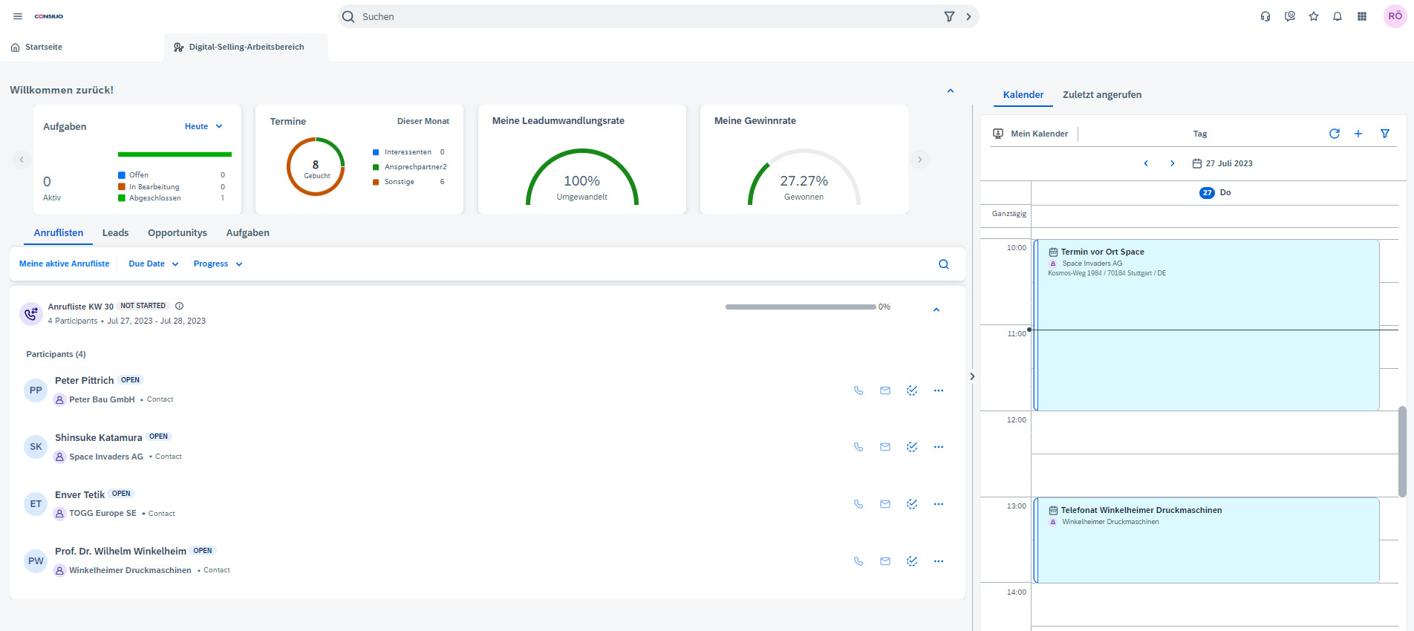Open the Progress sort dropdown
This screenshot has width=1414, height=631.
(x=218, y=264)
